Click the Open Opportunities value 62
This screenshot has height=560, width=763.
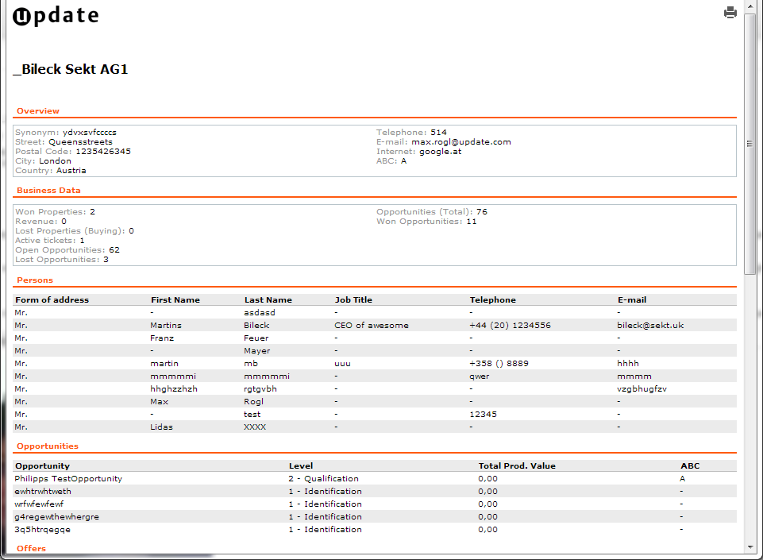pyautogui.click(x=114, y=249)
